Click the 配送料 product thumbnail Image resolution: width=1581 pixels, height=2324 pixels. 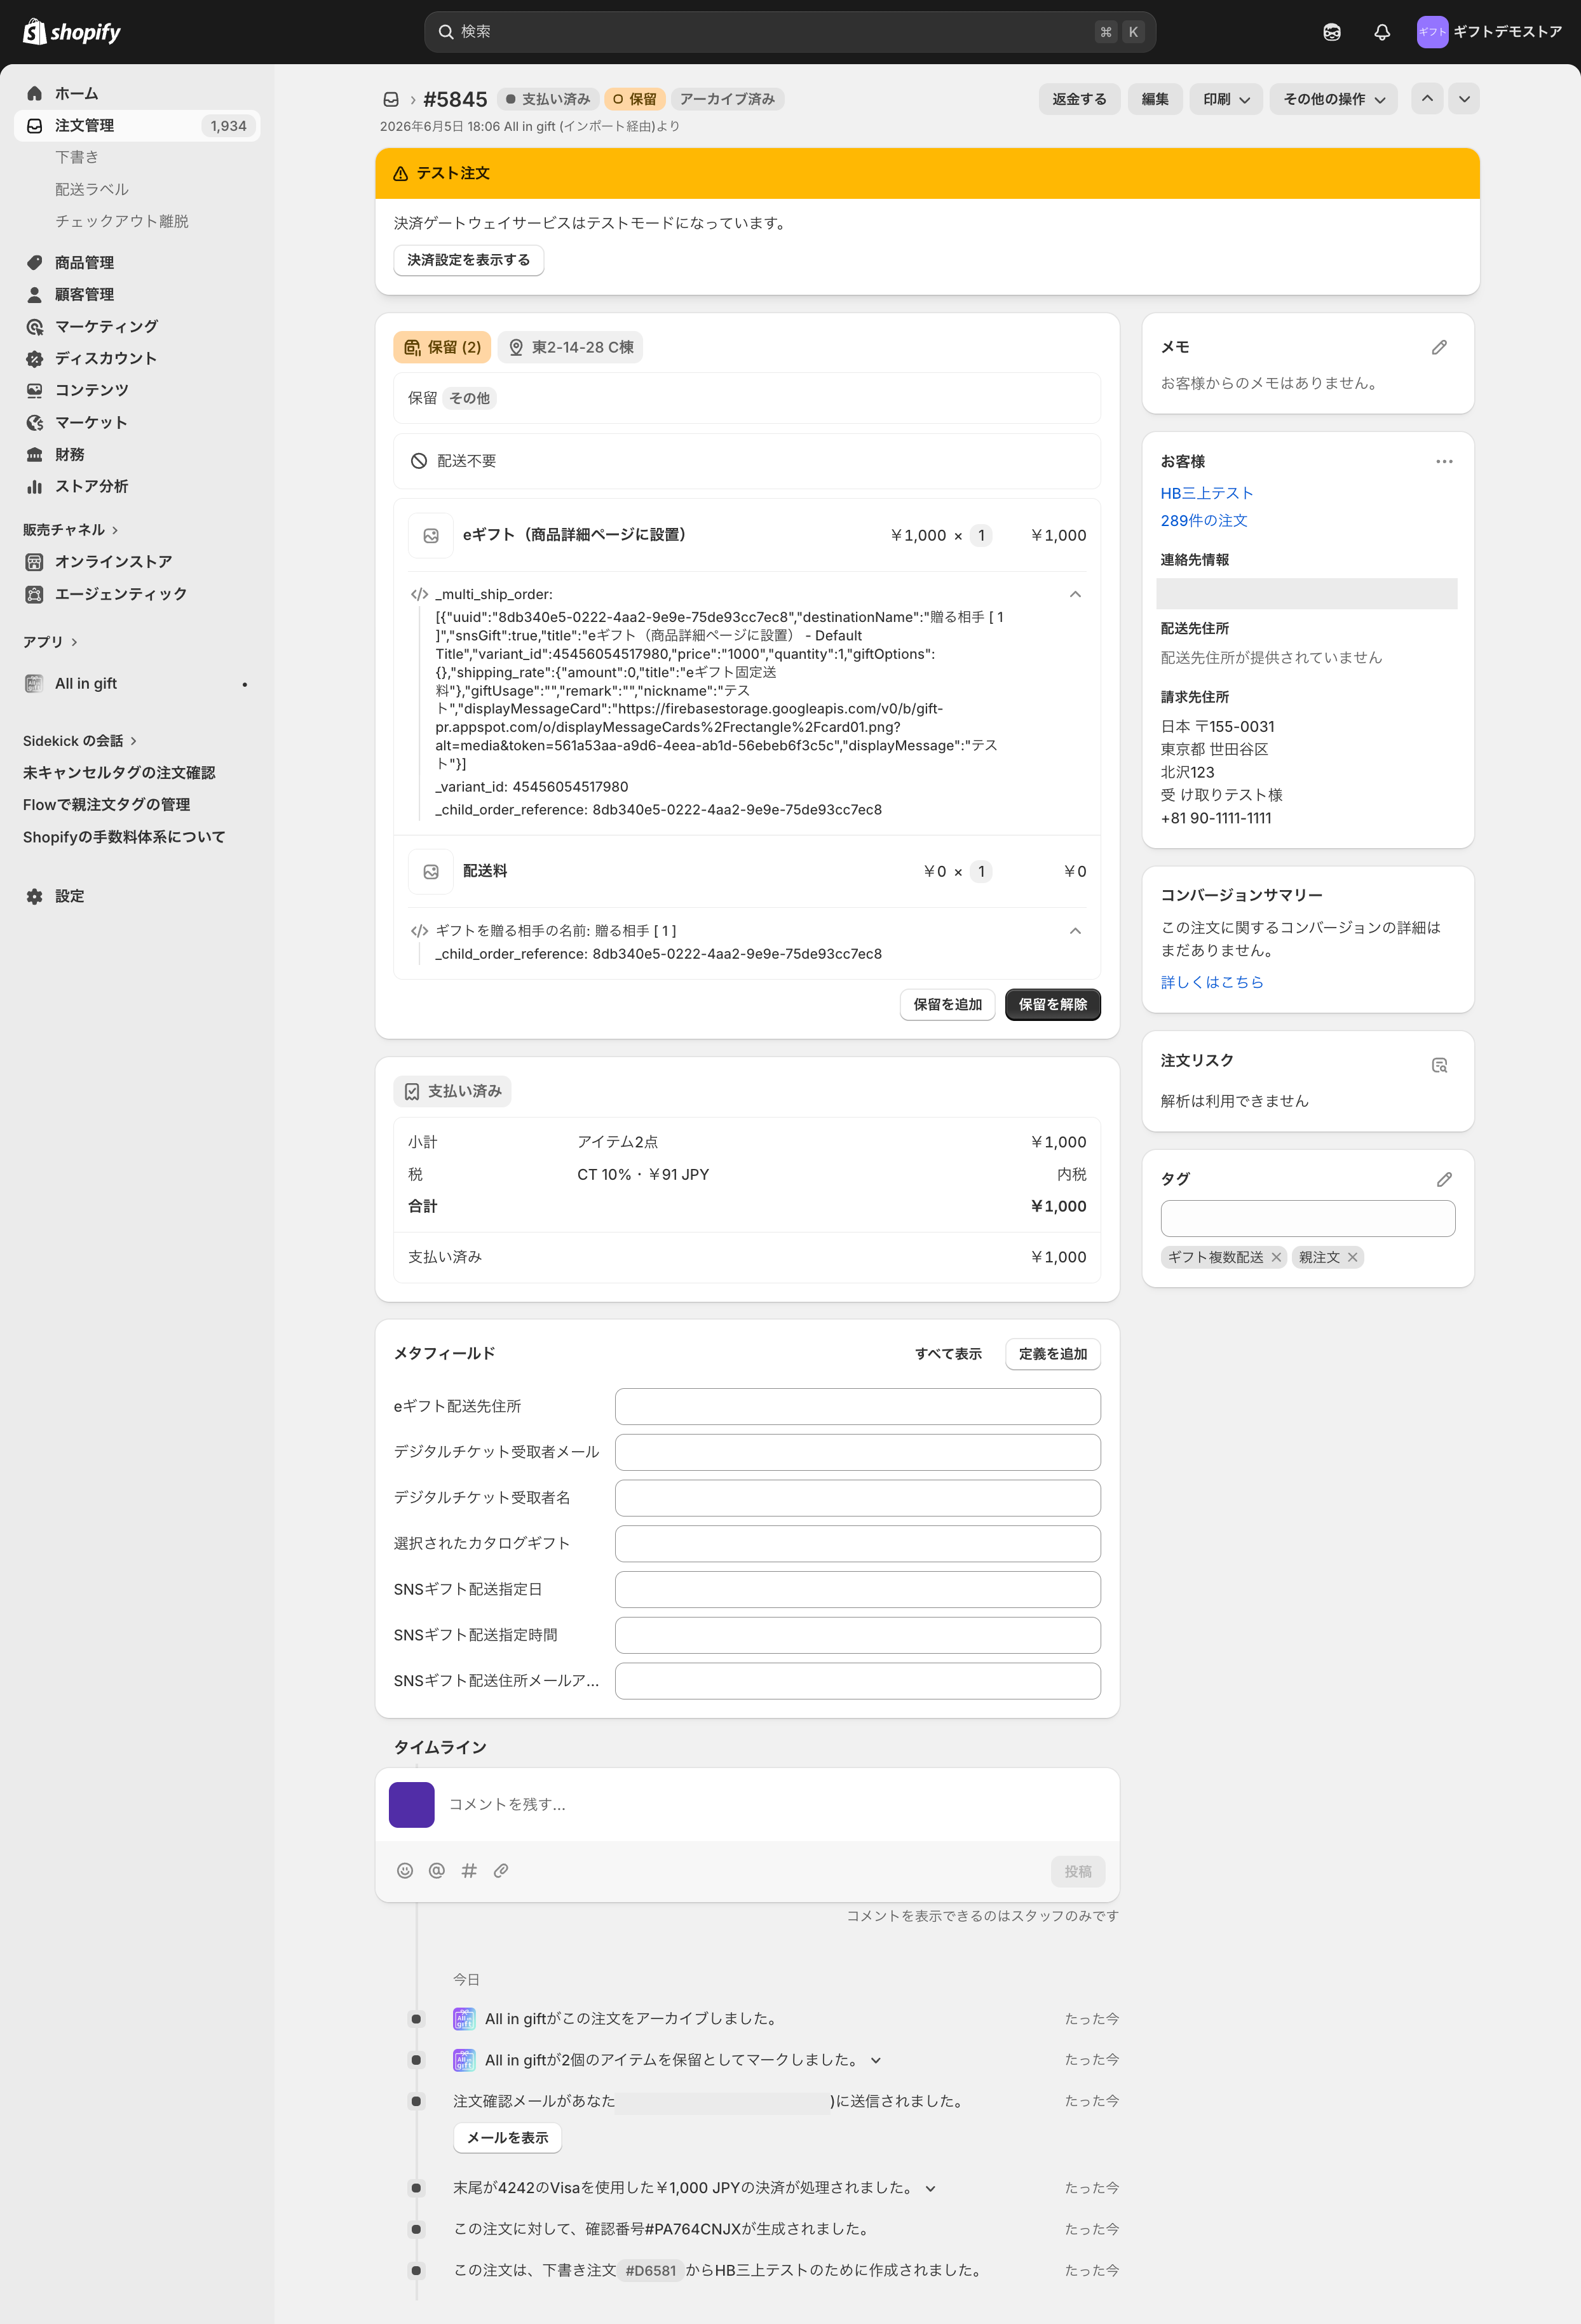(431, 871)
